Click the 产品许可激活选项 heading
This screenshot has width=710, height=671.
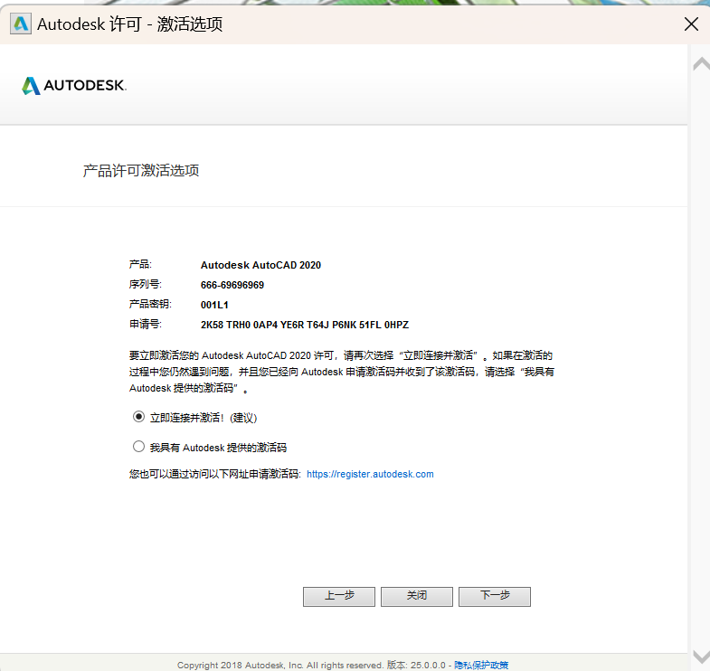point(141,171)
